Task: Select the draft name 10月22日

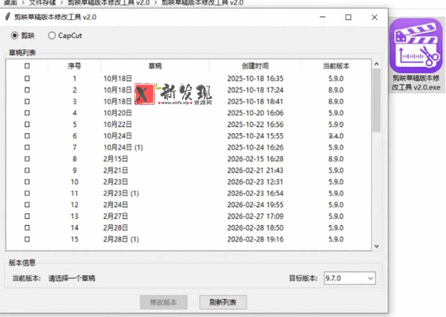Action: point(117,124)
